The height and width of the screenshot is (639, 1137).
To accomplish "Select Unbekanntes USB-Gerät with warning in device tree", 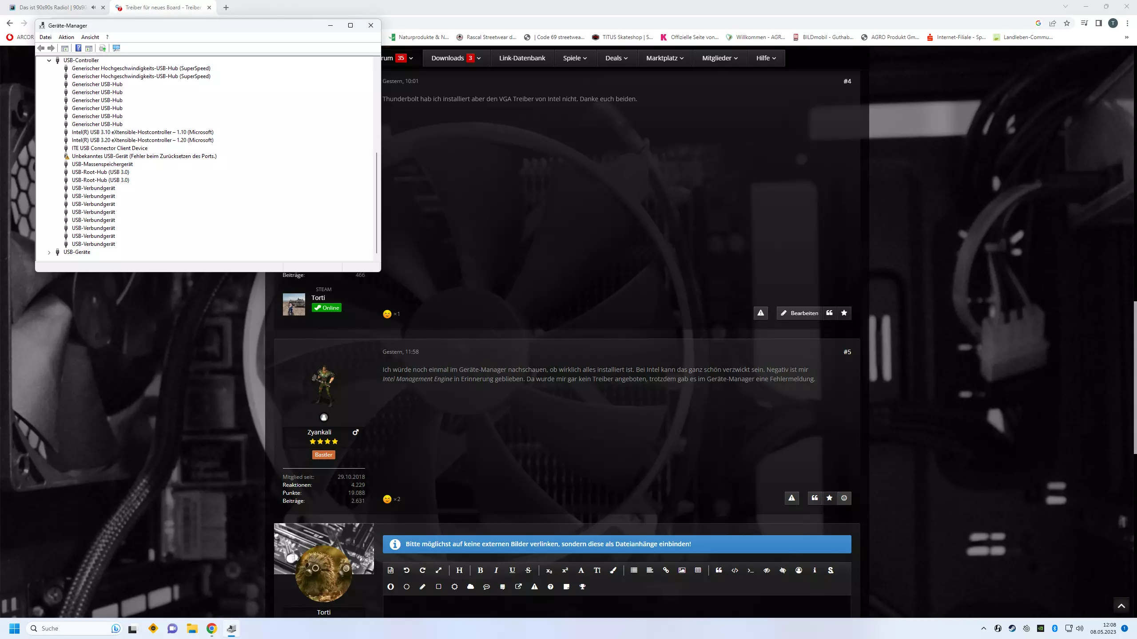I will pos(144,156).
